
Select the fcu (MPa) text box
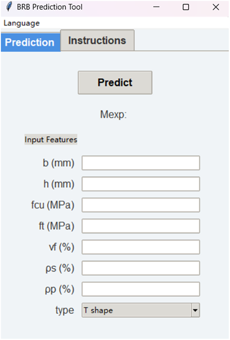click(141, 205)
